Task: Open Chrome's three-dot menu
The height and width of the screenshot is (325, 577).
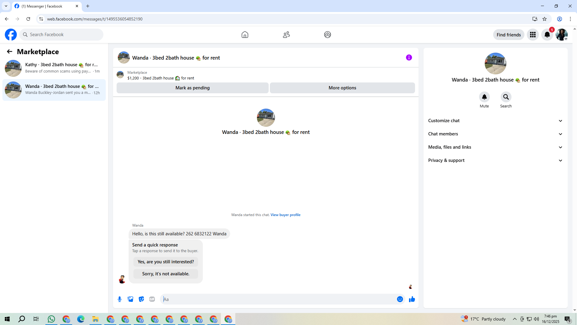Action: (x=570, y=19)
